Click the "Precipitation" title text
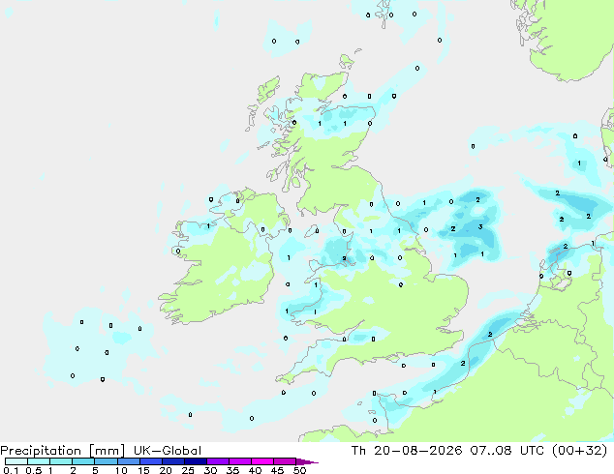 (x=41, y=451)
